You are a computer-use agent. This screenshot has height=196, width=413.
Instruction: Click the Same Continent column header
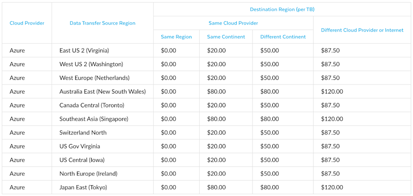click(226, 37)
